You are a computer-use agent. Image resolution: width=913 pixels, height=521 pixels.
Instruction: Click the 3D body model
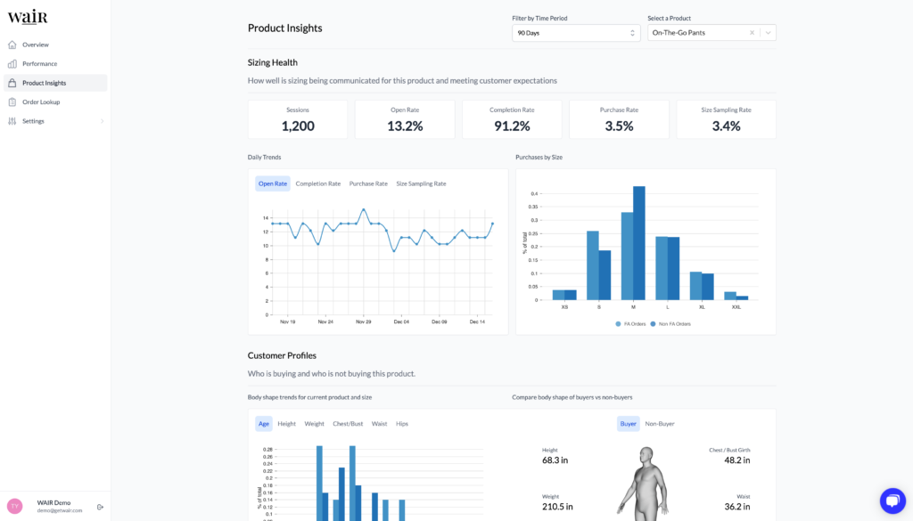point(644,484)
